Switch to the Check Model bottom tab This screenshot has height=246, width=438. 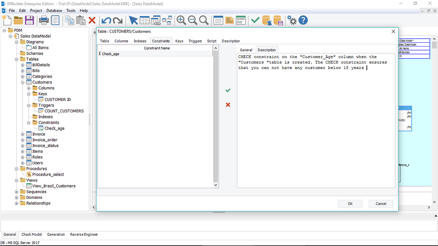31,234
